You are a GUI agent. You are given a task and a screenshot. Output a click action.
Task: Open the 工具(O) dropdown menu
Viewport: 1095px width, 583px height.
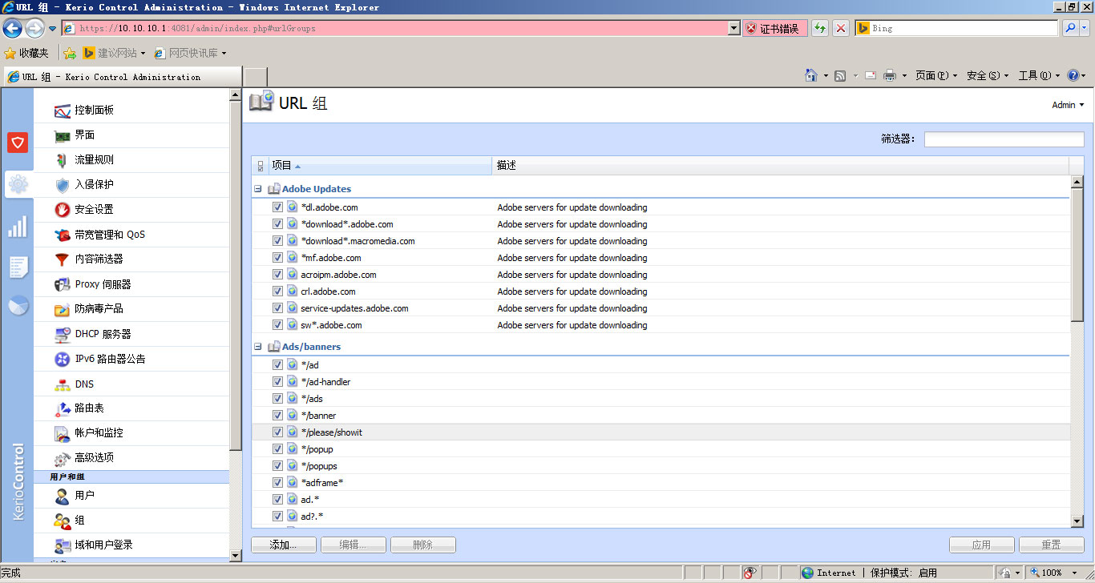point(1039,75)
